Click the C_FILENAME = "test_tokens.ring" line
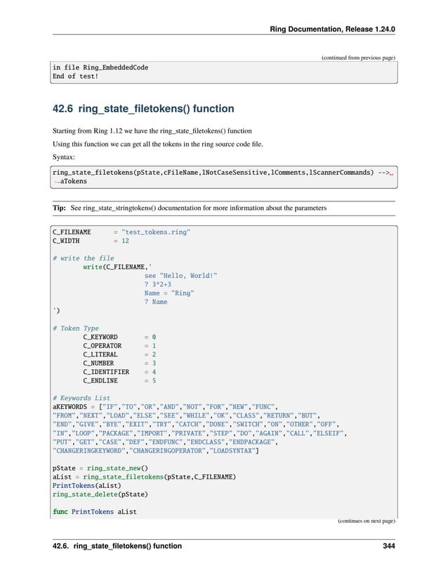The image size is (448, 579). 121,232
